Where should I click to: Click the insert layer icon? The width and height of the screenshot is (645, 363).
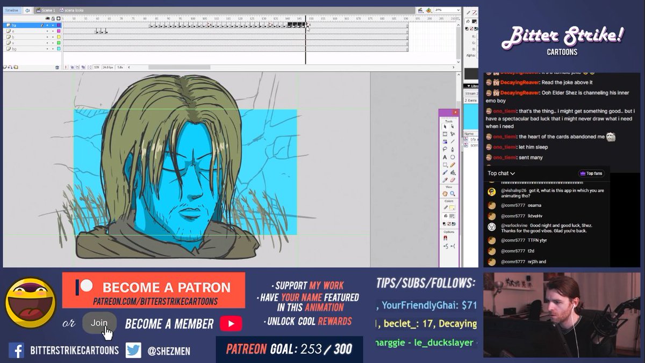pyautogui.click(x=4, y=67)
